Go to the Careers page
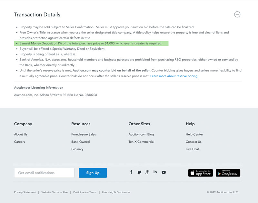258x203 pixels. point(19,142)
